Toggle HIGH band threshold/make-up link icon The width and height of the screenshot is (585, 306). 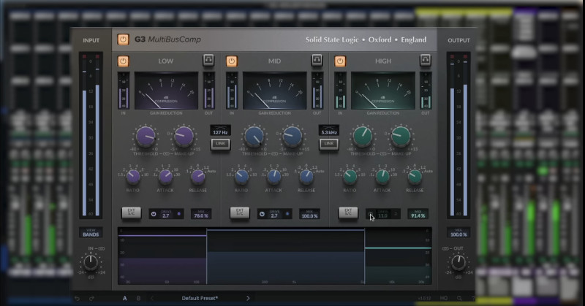point(383,154)
